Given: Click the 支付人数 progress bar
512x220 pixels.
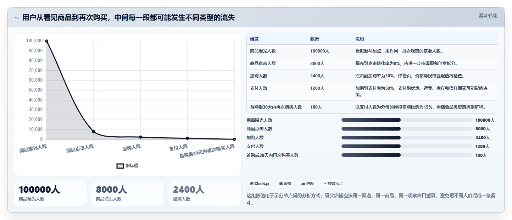Looking at the screenshot, I should point(407,146).
